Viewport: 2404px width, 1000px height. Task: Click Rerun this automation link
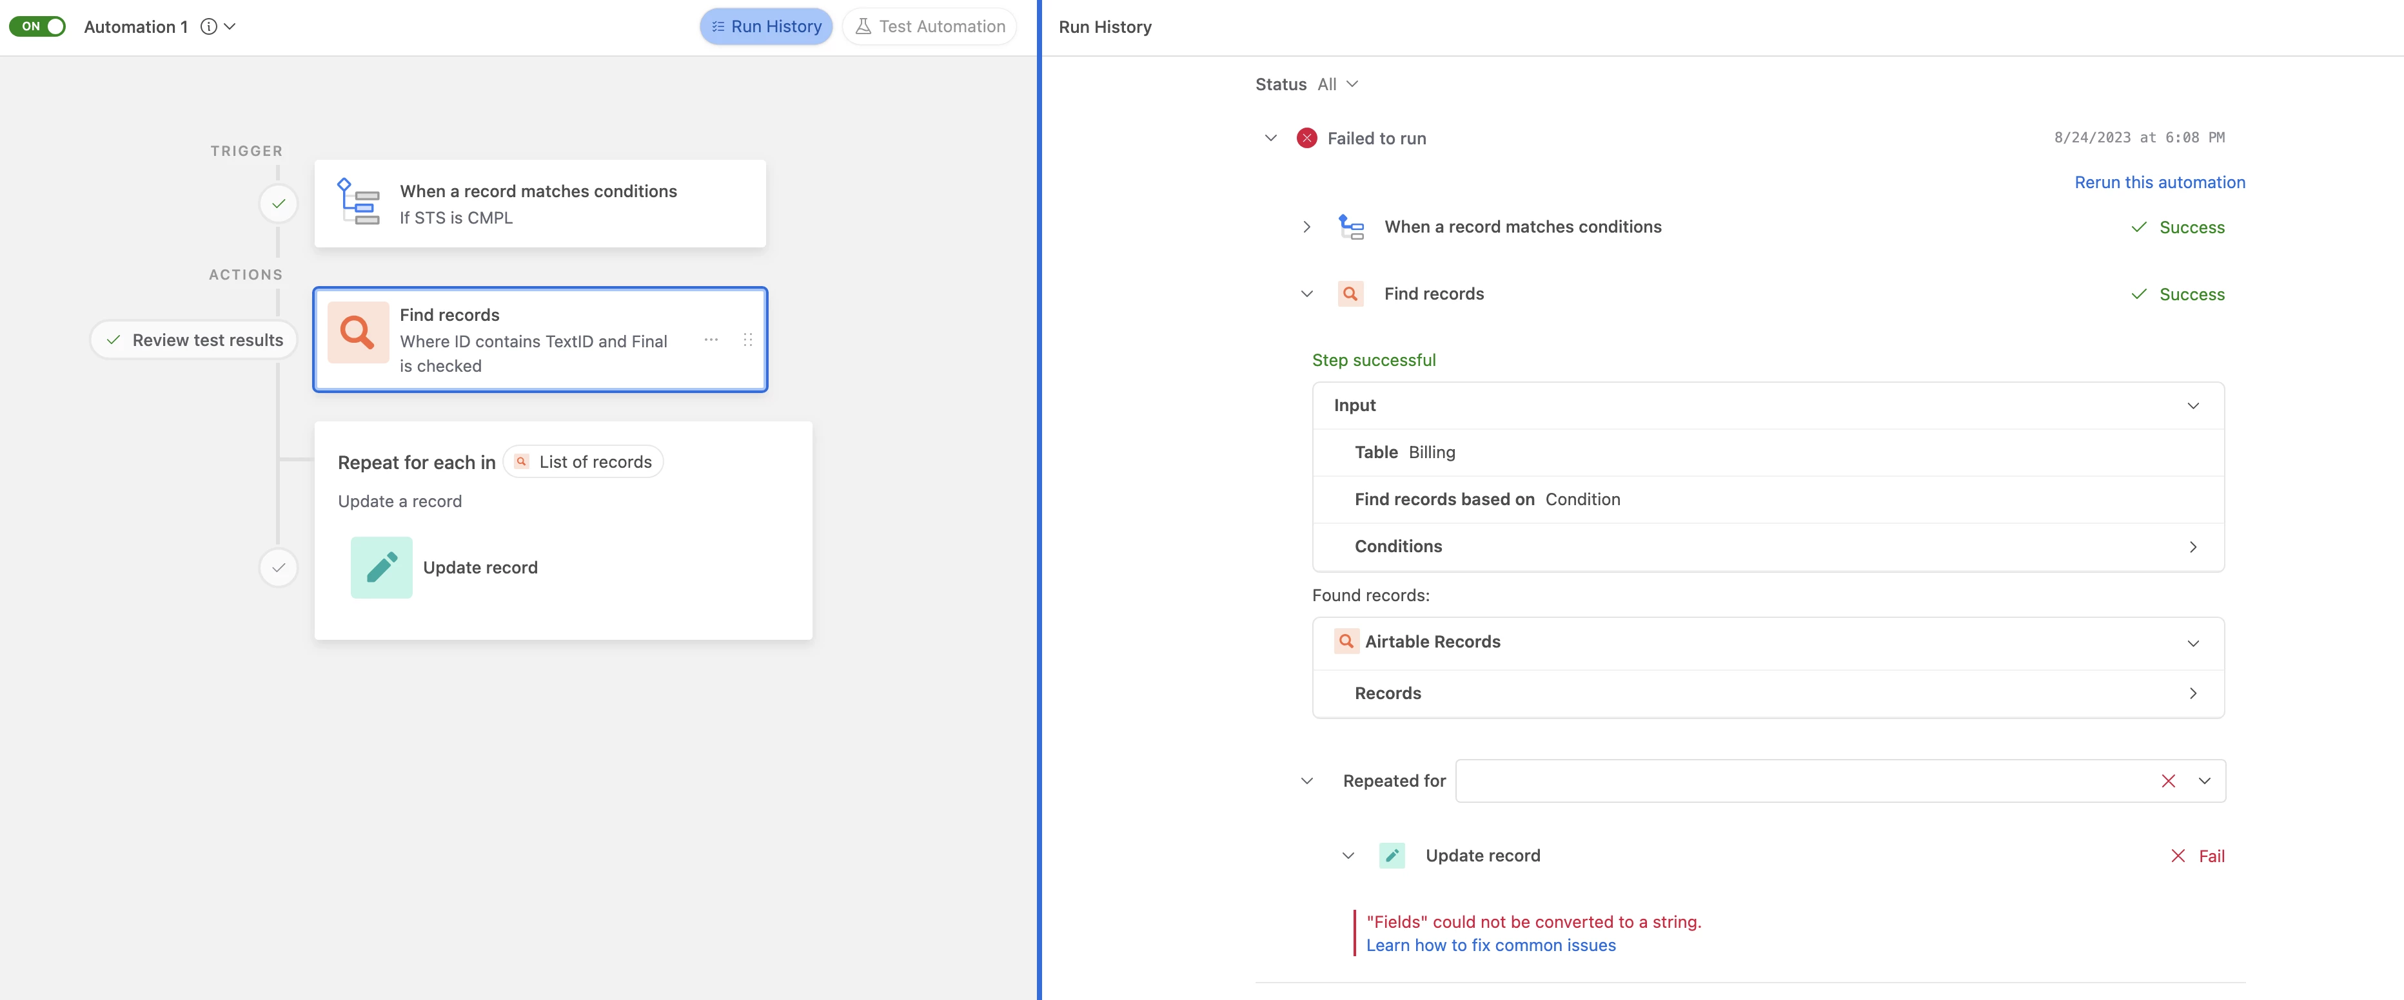click(2160, 183)
